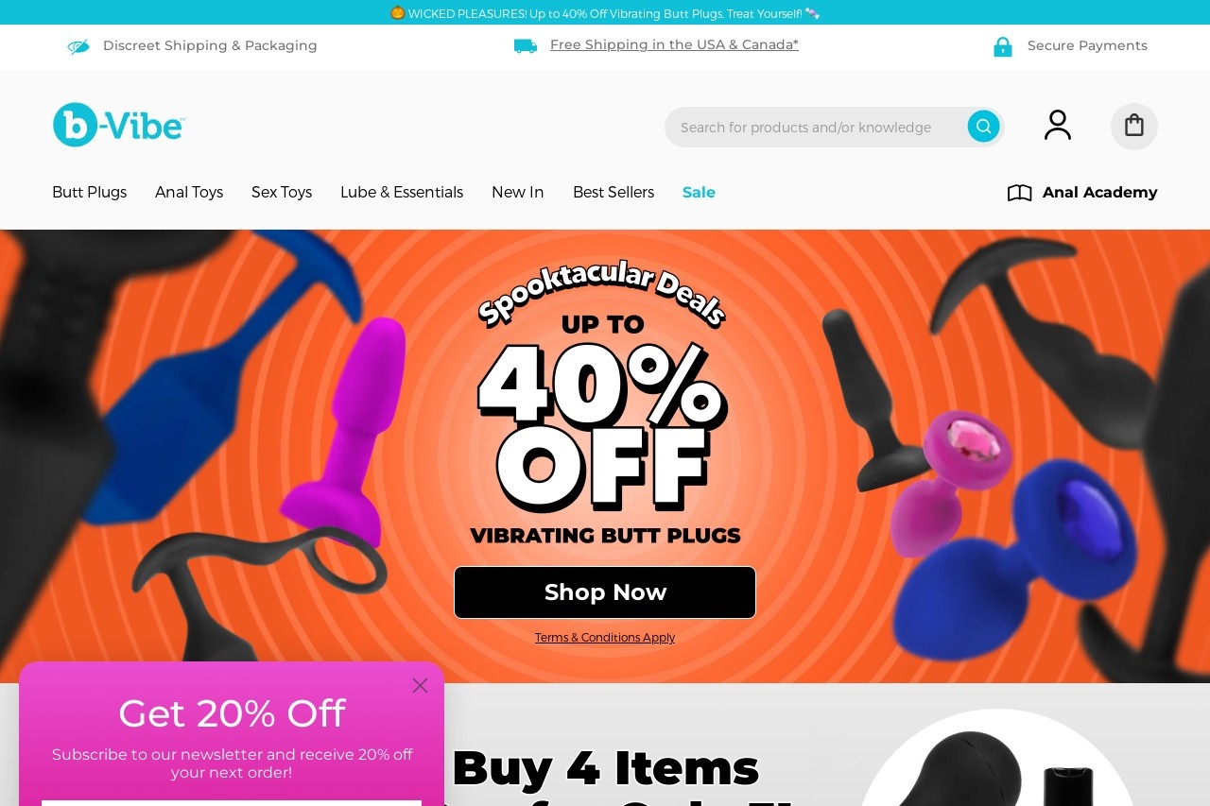This screenshot has height=806, width=1210.
Task: Select the New In menu item
Action: pos(518,193)
